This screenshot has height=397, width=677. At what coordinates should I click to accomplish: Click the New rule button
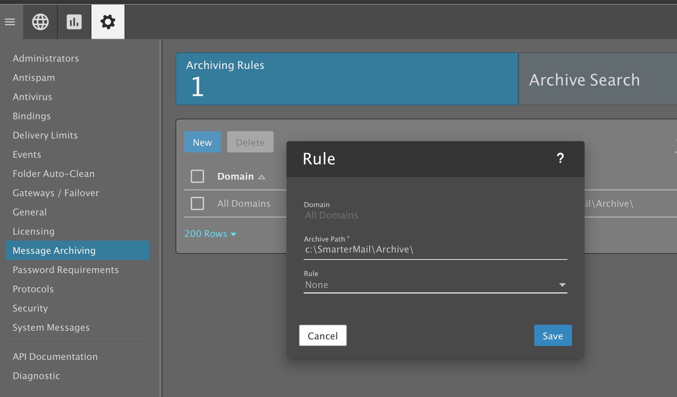click(202, 142)
